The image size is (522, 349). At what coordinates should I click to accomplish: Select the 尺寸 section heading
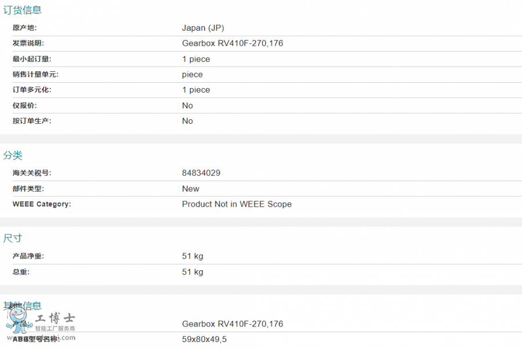tap(13, 238)
